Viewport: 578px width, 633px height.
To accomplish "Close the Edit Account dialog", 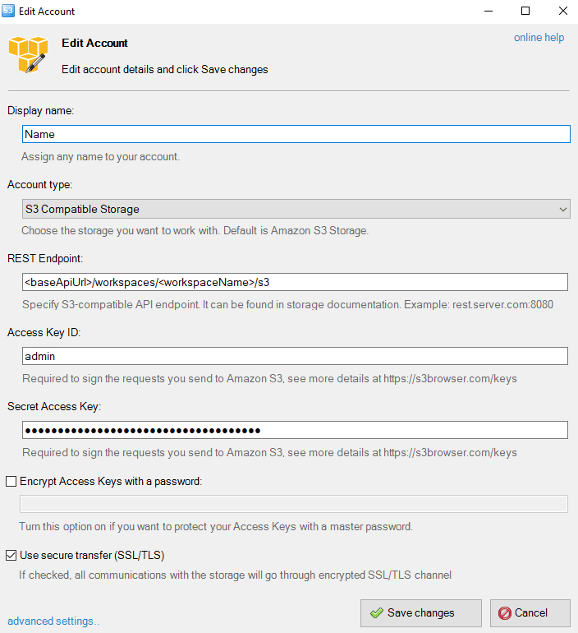I will (x=562, y=12).
